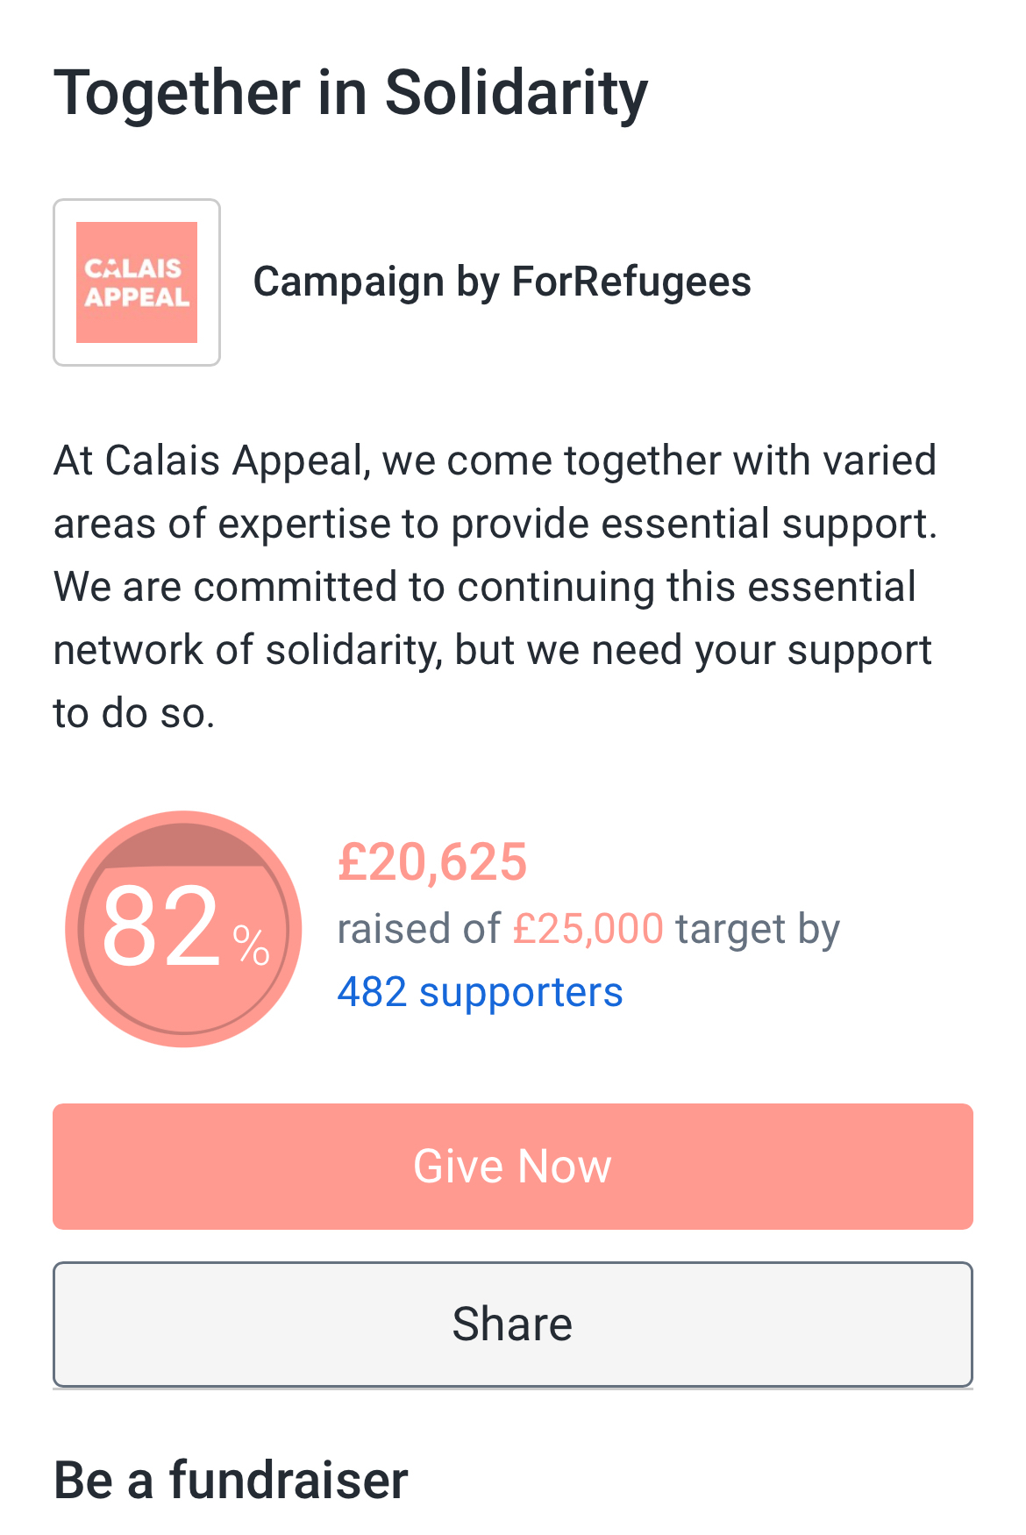The height and width of the screenshot is (1535, 1026).
Task: Click 'to do so.' ending the description
Action: (133, 713)
